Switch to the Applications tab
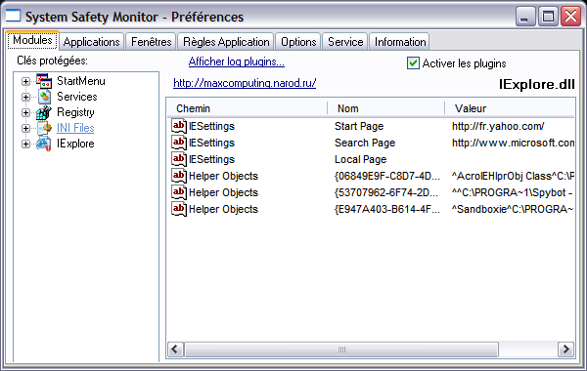This screenshot has height=371, width=587. pyautogui.click(x=91, y=42)
